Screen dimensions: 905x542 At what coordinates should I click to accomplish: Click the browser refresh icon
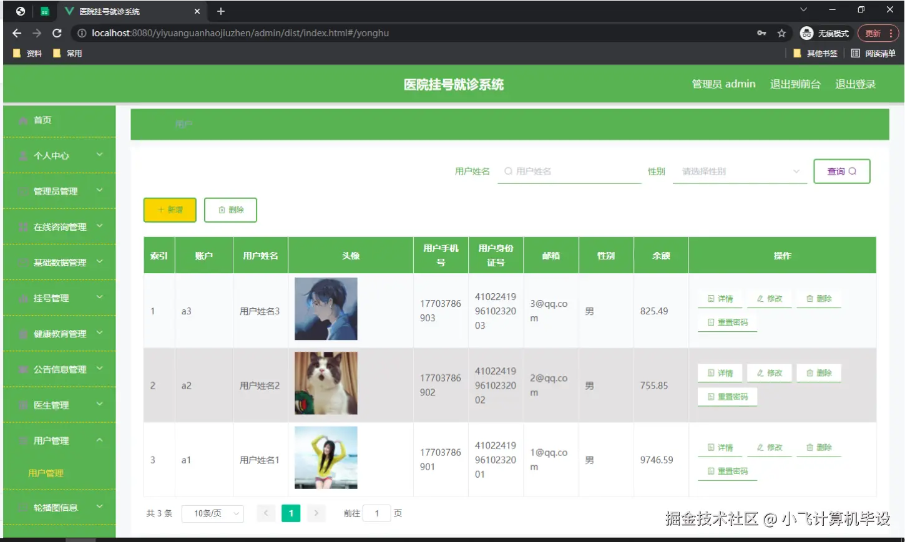[57, 33]
